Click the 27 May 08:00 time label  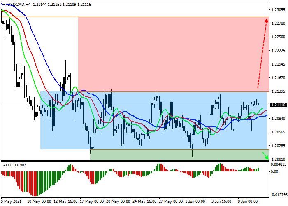click(171, 201)
